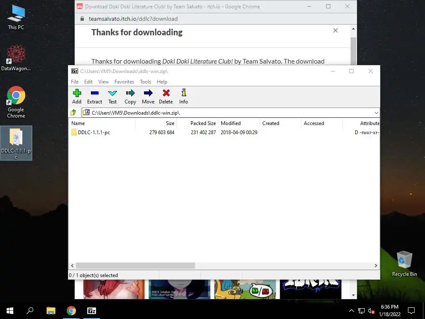Click right arrow of 7-Zip horizontal scrollbar

pos(376,265)
